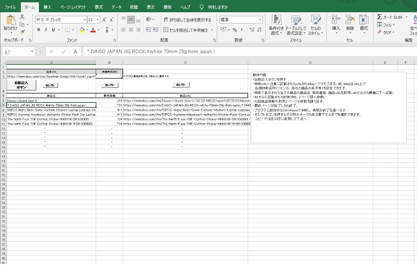Click the Insert cells (挿入) icon

point(336,20)
